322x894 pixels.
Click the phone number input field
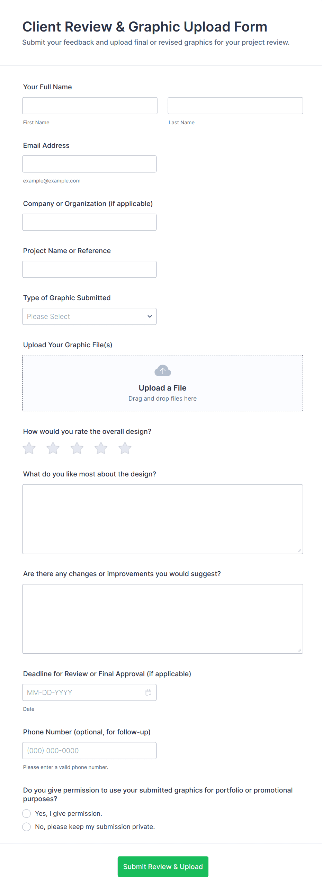tap(89, 751)
